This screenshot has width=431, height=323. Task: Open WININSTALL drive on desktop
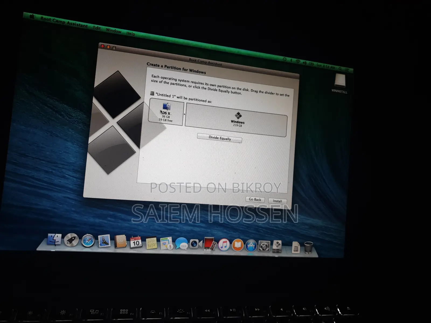tap(339, 83)
